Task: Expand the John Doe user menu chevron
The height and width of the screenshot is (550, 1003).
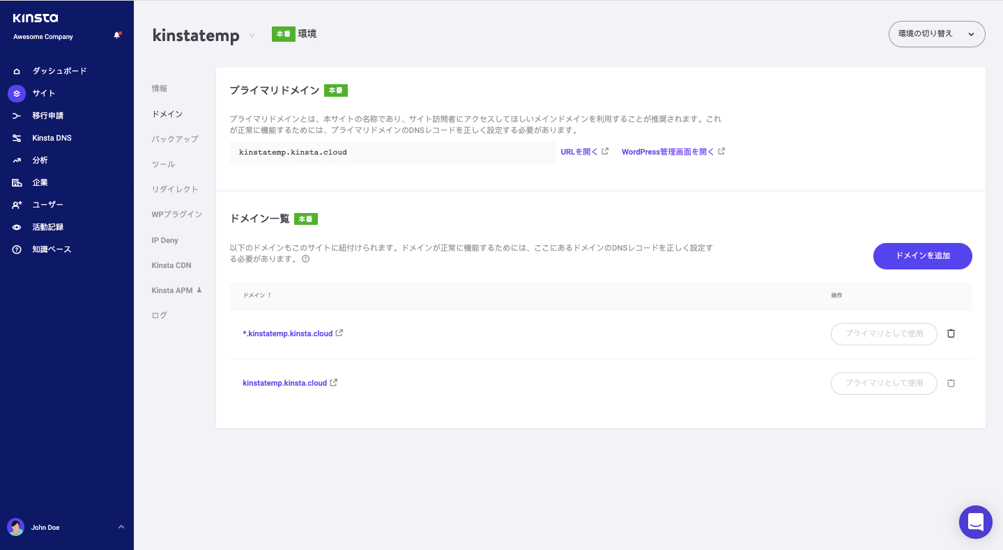Action: [x=121, y=527]
